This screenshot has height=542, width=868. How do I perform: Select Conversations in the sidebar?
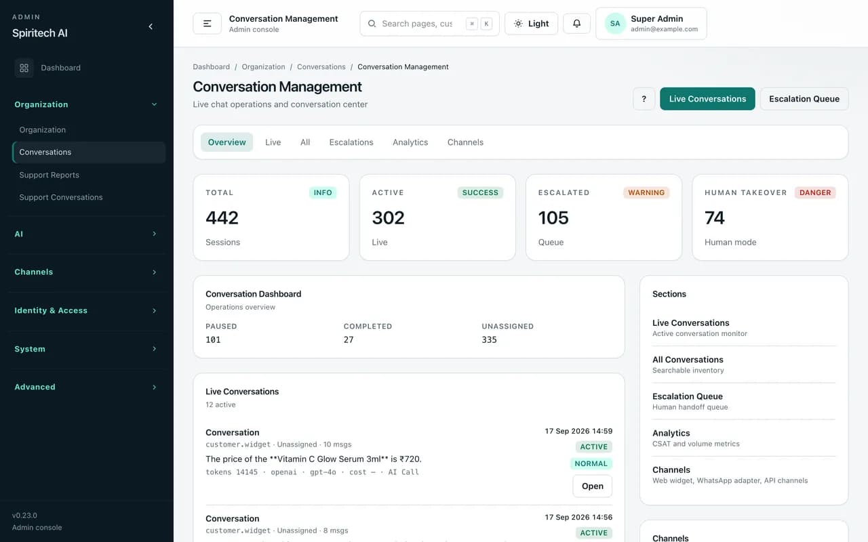pyautogui.click(x=88, y=152)
